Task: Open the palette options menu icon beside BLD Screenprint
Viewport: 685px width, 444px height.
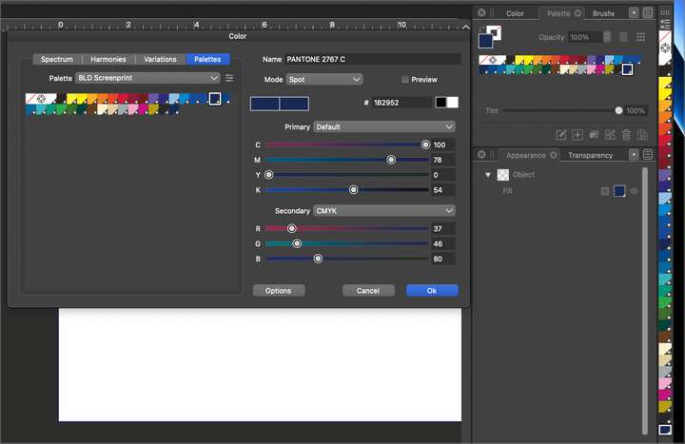Action: (x=229, y=78)
